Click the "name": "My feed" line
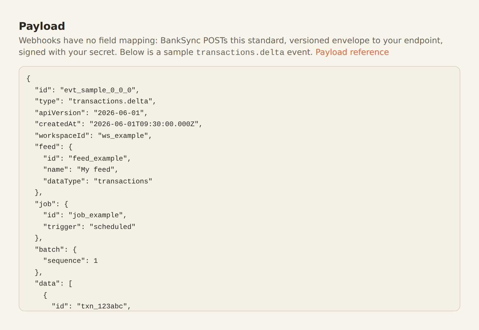 coord(81,170)
